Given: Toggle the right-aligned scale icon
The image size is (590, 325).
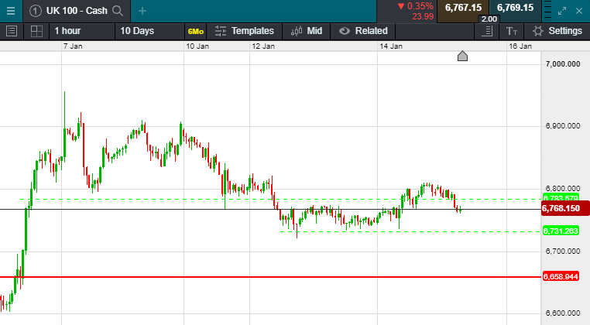Looking at the screenshot, I should pos(487,31).
